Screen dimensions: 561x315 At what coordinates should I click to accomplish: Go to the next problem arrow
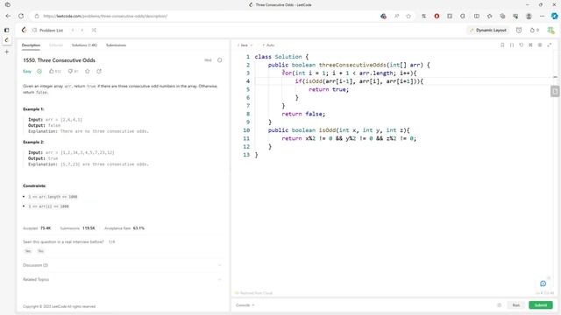point(82,31)
